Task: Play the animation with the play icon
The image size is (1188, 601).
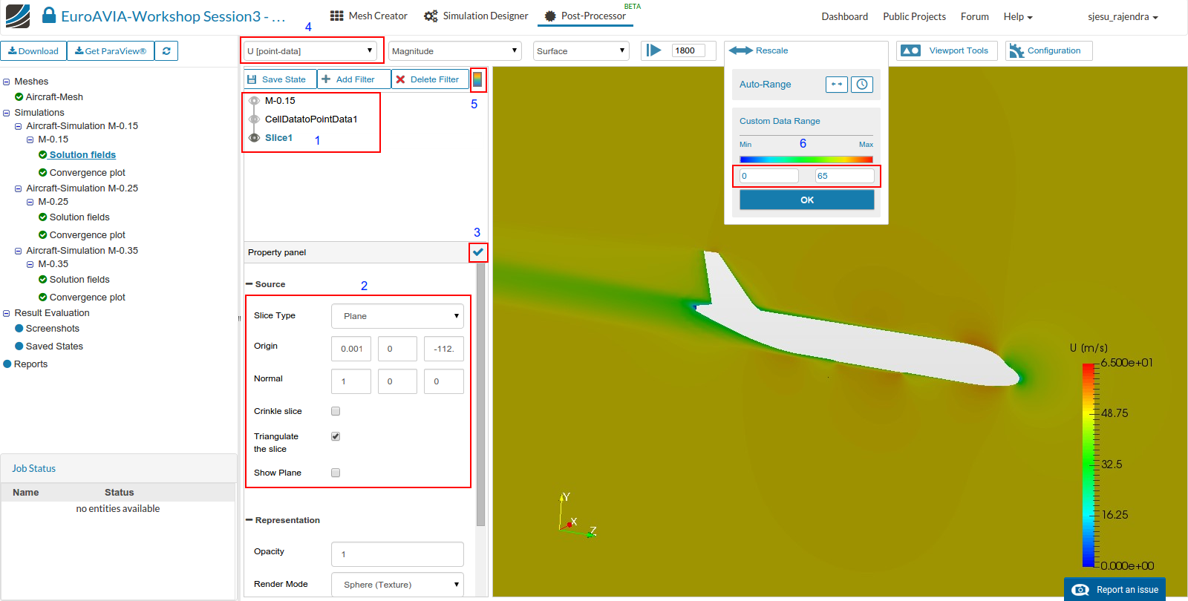Action: (653, 50)
